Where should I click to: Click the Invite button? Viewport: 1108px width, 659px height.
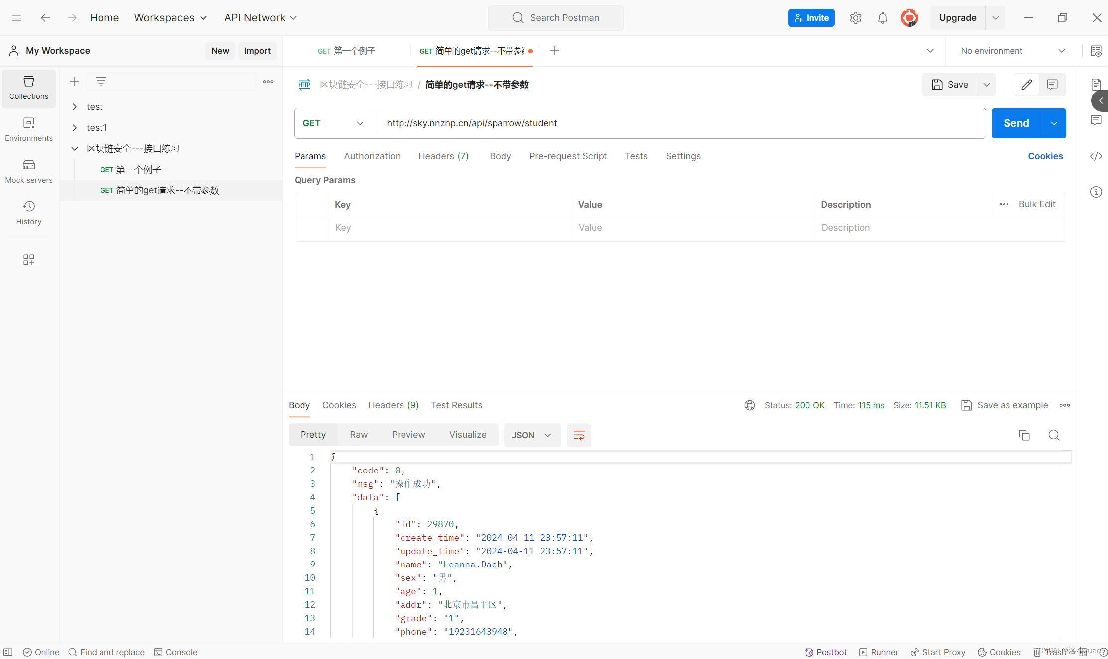pos(811,18)
